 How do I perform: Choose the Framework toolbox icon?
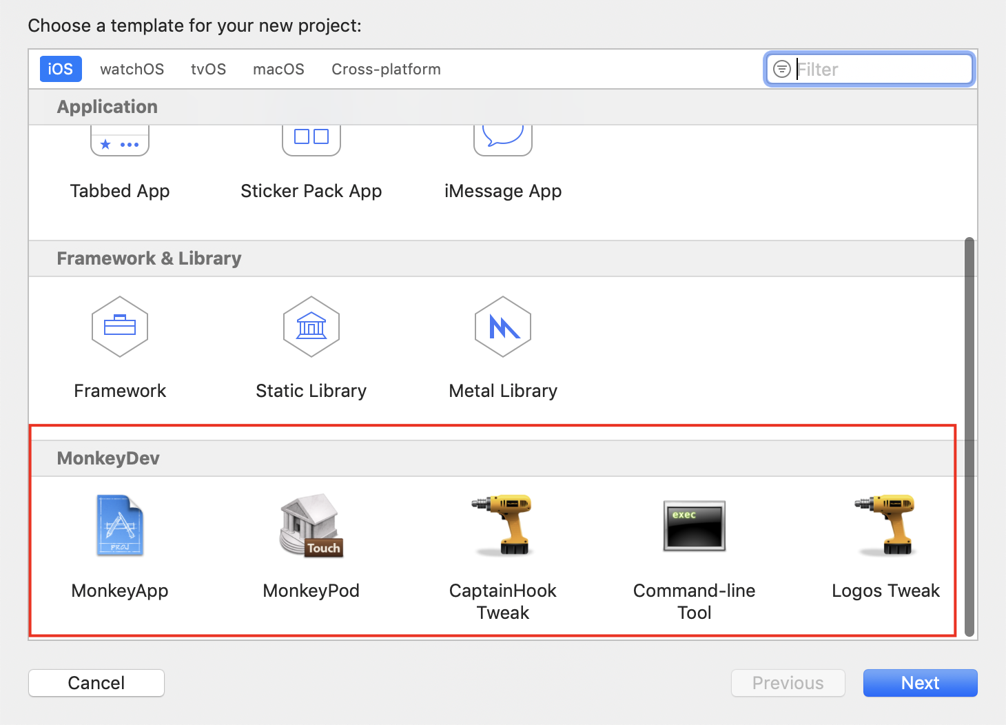click(x=120, y=327)
